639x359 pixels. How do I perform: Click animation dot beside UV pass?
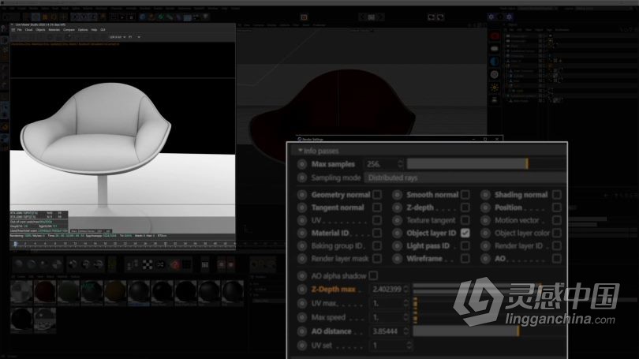(302, 220)
